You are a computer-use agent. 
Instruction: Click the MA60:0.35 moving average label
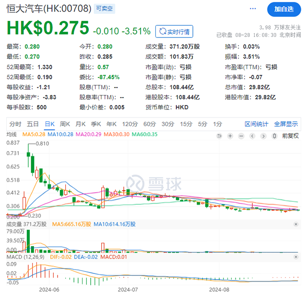(x=144, y=134)
